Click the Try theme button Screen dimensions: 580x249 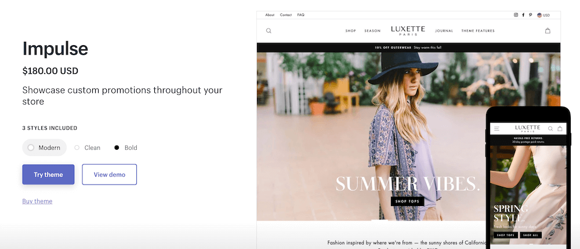coord(49,175)
